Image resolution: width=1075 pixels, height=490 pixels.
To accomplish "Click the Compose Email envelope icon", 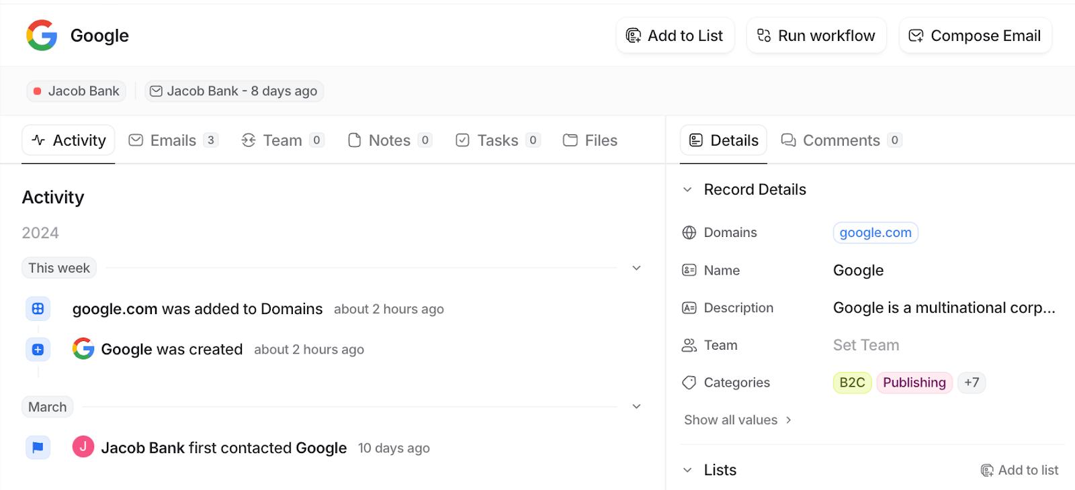I will [916, 36].
